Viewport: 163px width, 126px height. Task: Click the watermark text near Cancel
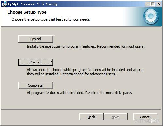(x=146, y=121)
